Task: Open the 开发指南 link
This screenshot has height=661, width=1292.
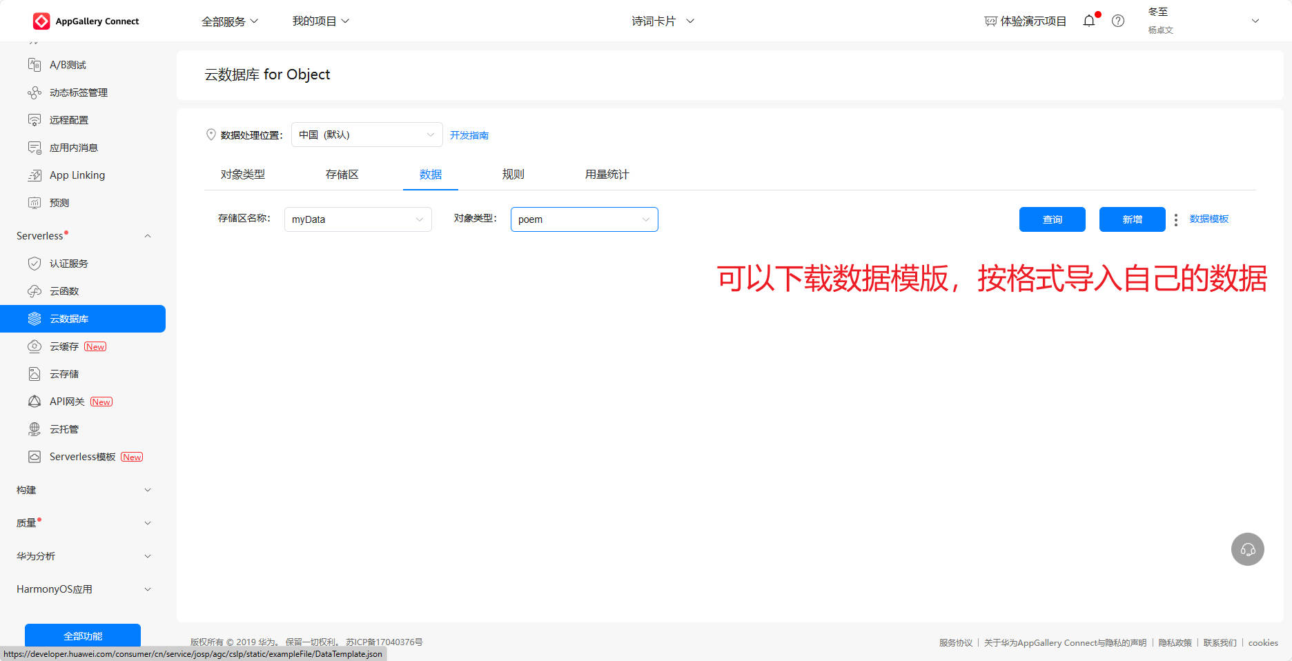Action: 469,135
